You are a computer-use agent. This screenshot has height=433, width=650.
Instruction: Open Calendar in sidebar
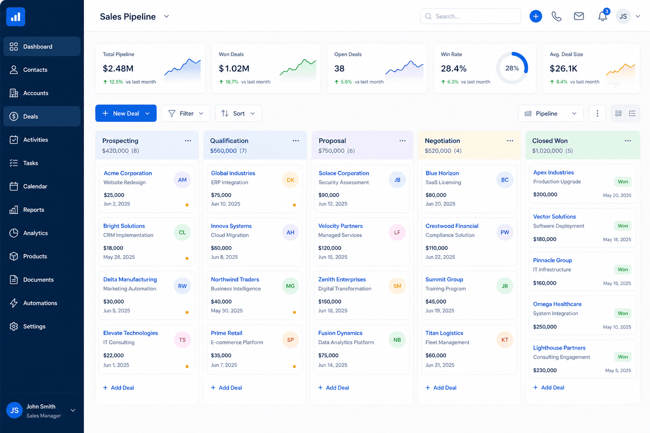[42, 186]
